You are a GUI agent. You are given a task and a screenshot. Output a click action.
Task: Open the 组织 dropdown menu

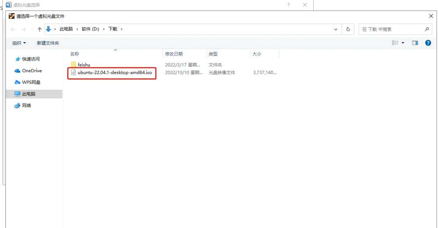coord(18,42)
